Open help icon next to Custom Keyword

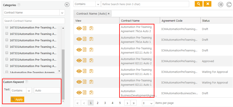[27, 82]
